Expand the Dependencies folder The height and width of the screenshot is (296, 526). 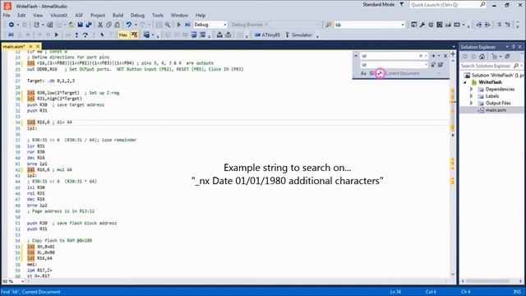(471, 90)
